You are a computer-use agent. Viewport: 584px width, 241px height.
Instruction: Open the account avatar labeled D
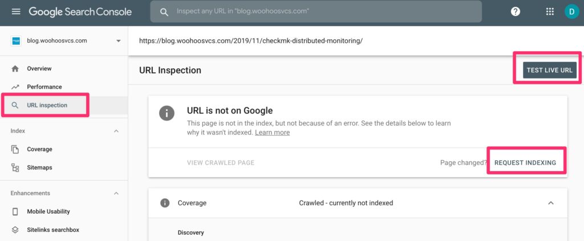[571, 11]
